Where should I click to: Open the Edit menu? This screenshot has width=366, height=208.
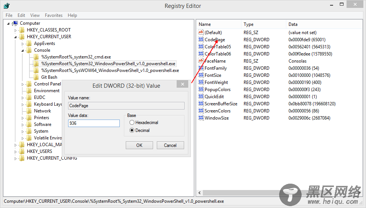coord(21,15)
